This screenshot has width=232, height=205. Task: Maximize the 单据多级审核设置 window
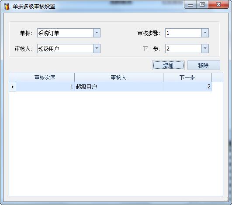coord(202,5)
